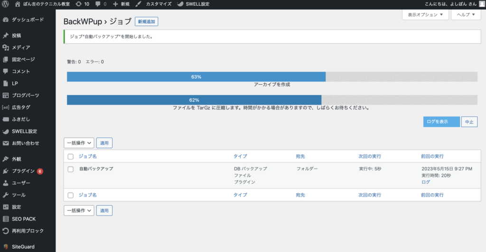This screenshot has height=252, width=486.
Task: Open 固定ページ menu label
Action: pyautogui.click(x=23, y=59)
